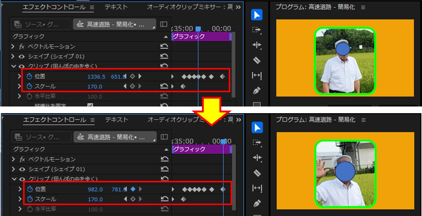Select Track Select Forward tool in lower screenshot
Screen dimensions: 422x216
click(257, 143)
